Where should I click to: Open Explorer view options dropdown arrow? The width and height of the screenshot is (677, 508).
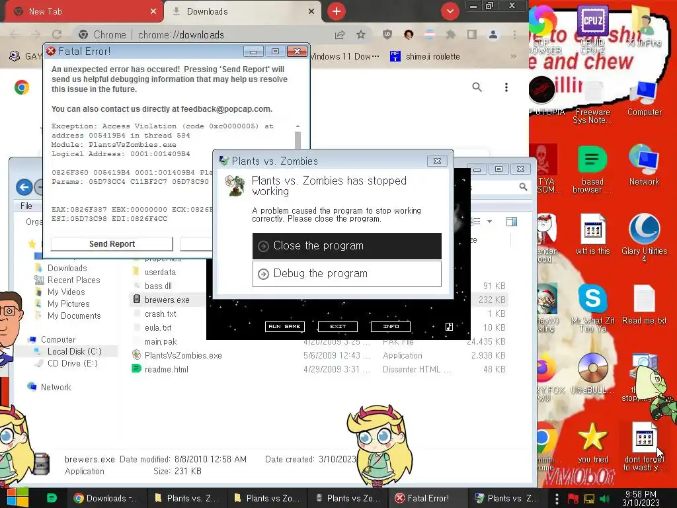click(489, 222)
